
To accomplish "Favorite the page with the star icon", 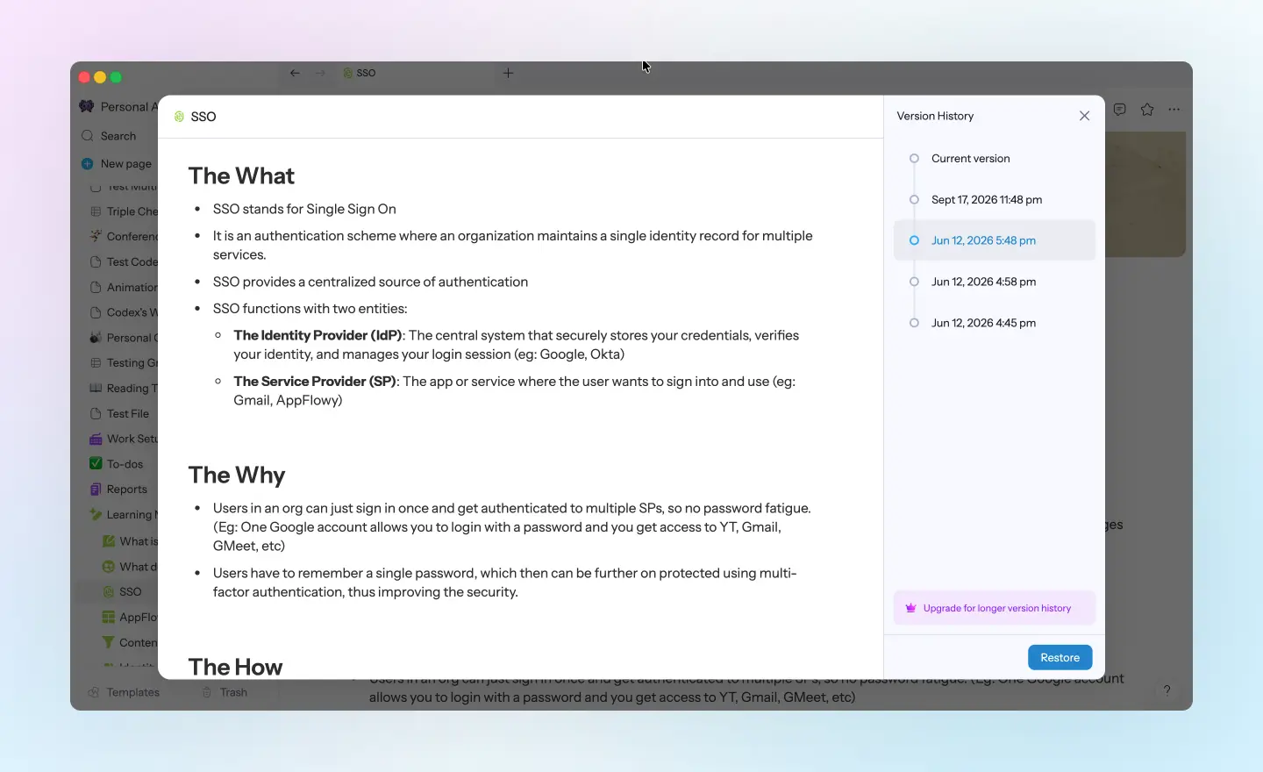I will pyautogui.click(x=1147, y=110).
